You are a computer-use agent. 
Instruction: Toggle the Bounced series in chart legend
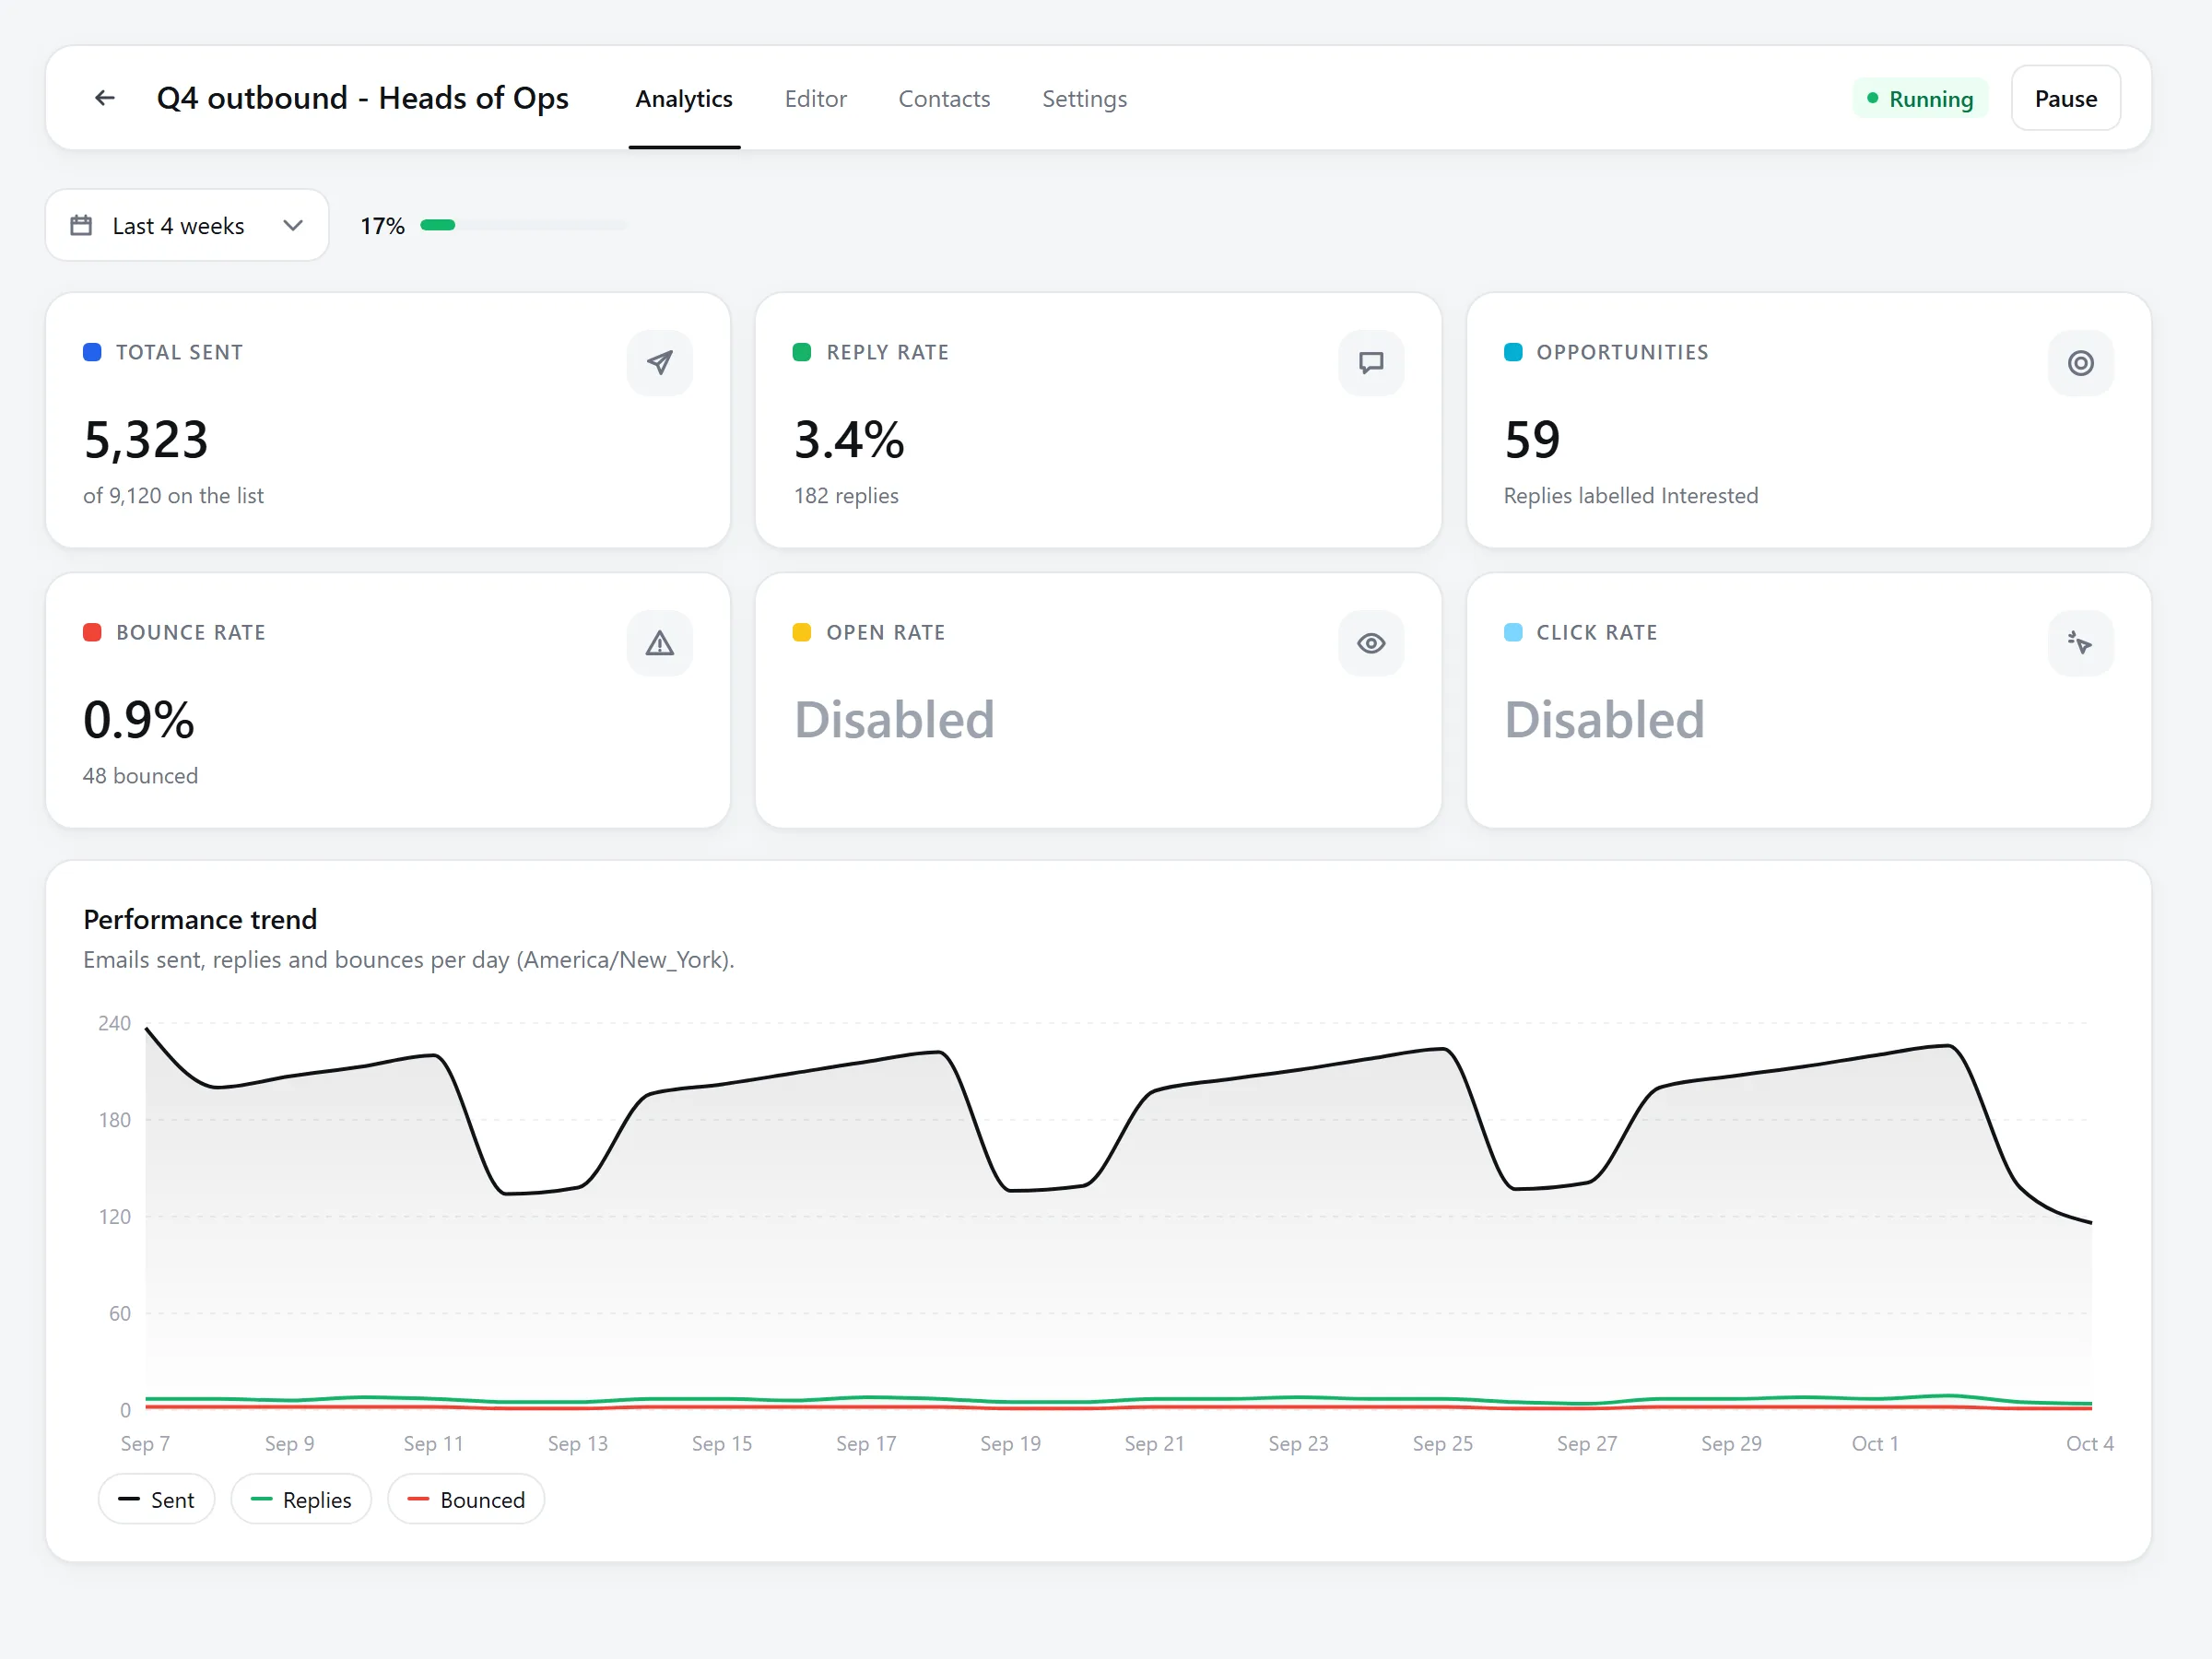tap(466, 1499)
